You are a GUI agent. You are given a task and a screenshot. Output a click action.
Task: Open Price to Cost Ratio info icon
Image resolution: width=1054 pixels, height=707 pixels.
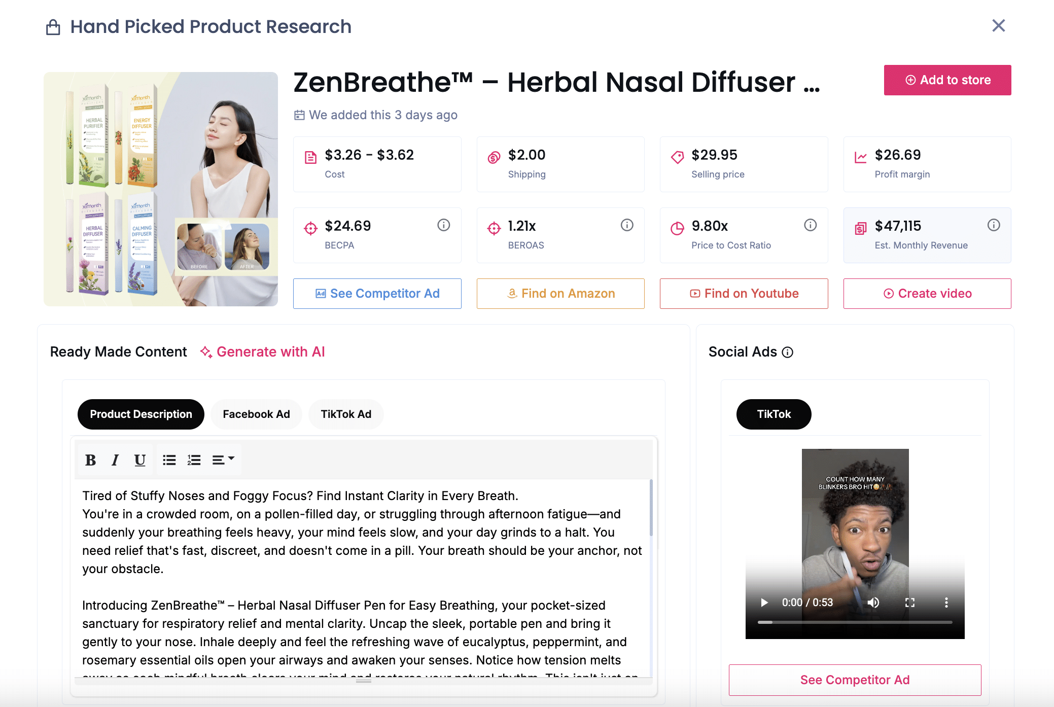(811, 225)
